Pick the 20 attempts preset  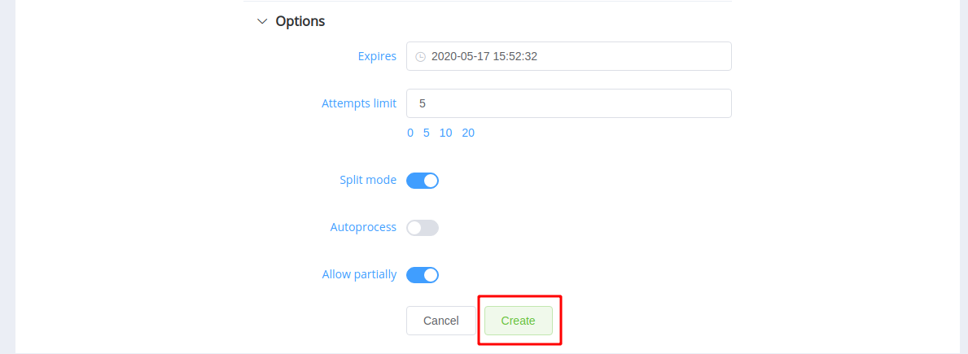pos(468,133)
